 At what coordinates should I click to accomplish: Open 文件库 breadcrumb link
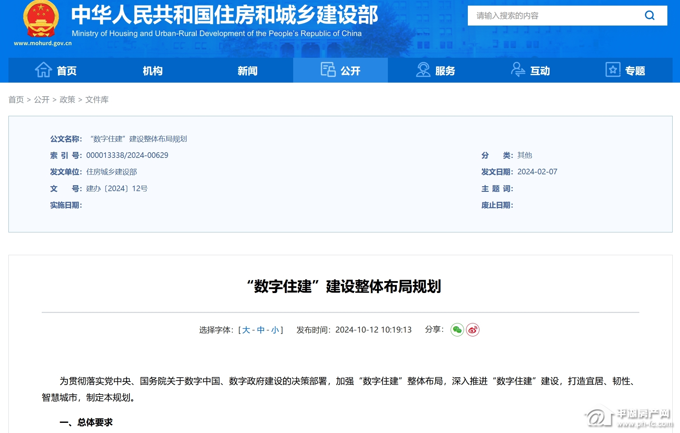[x=97, y=100]
